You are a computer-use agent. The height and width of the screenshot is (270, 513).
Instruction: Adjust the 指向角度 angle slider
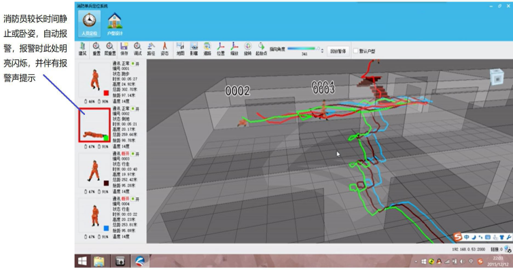pos(303,48)
